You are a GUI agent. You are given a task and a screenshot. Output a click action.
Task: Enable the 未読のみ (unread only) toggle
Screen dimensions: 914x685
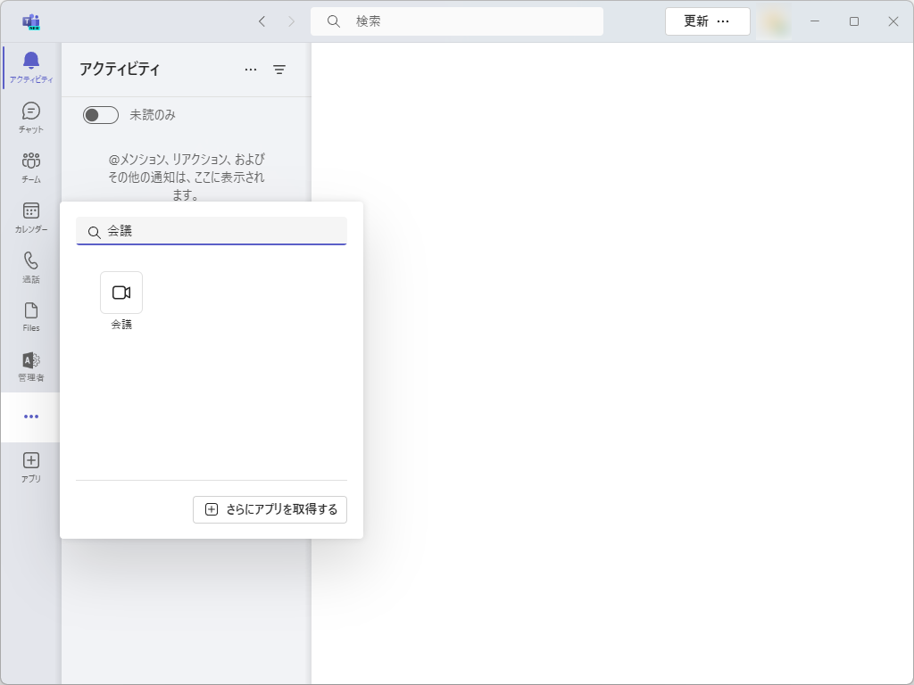pos(100,114)
